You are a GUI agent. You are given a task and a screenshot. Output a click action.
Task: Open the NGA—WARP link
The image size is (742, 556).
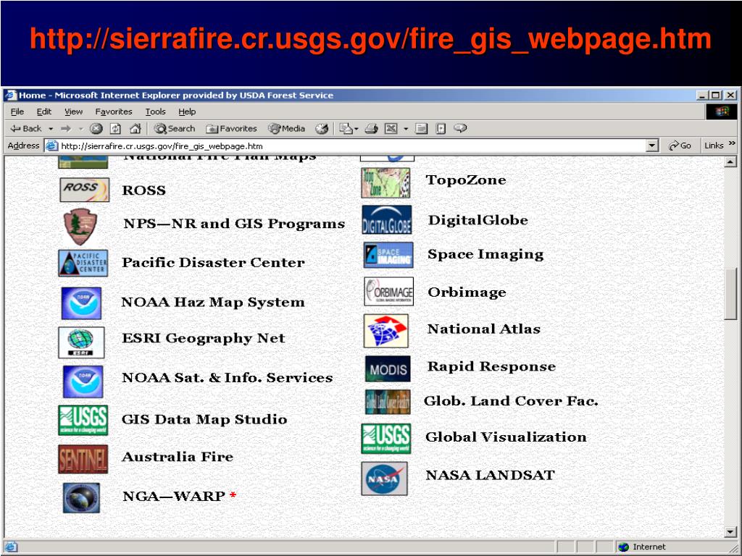click(174, 496)
